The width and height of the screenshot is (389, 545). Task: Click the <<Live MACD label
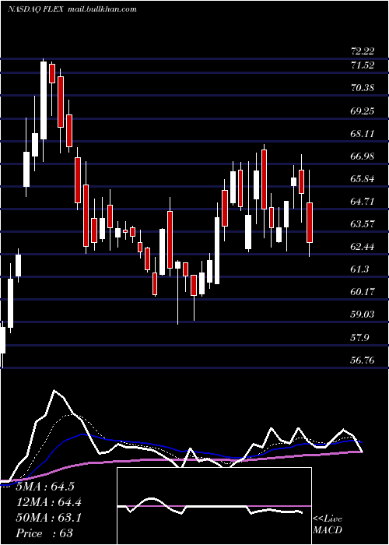(328, 525)
